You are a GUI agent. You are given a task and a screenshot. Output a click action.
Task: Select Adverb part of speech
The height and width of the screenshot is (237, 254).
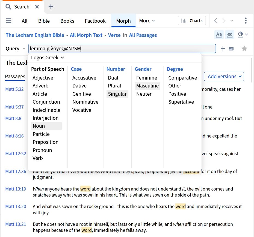(x=40, y=86)
